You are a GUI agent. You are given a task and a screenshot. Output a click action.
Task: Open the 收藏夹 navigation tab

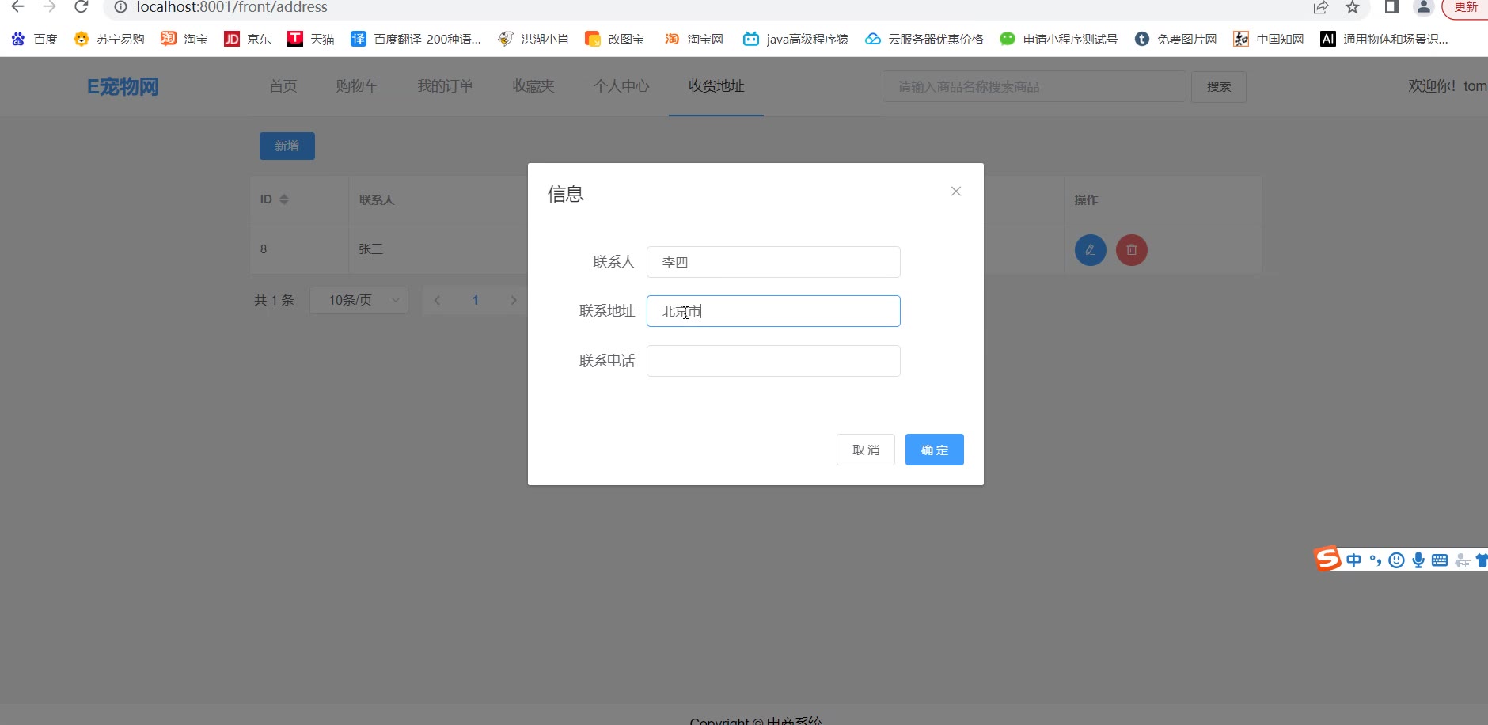[533, 86]
